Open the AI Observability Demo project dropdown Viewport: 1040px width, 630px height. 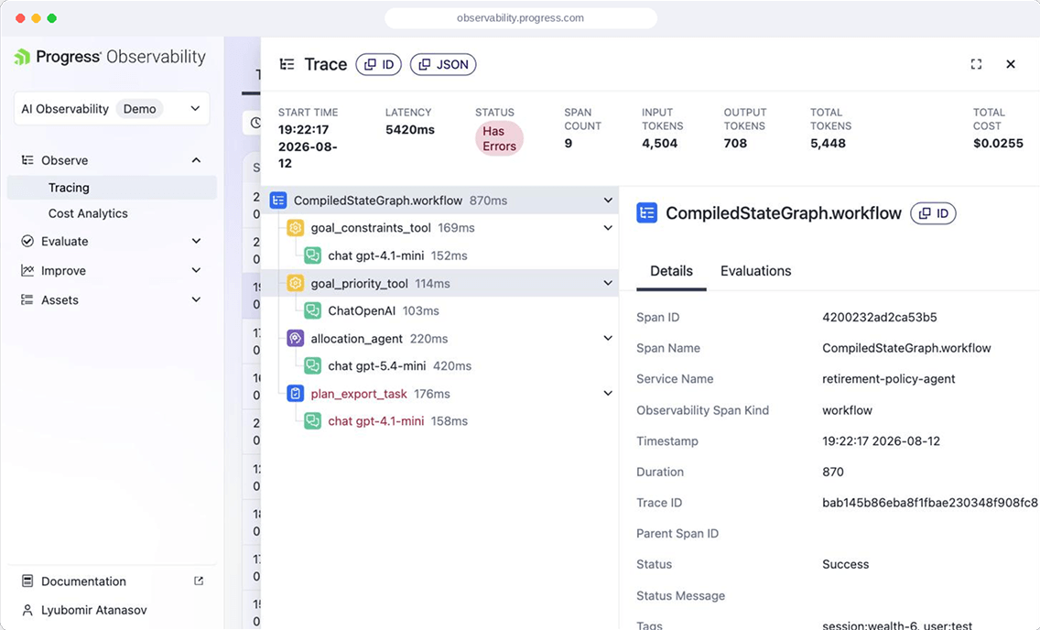[x=112, y=109]
